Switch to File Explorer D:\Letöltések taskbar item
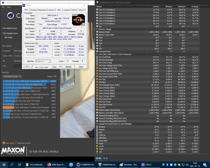This screenshot has width=210, height=168. [35, 165]
